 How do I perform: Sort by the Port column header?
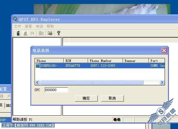(x=157, y=61)
